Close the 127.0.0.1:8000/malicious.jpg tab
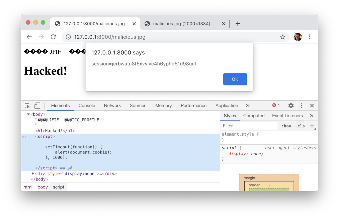 pyautogui.click(x=134, y=24)
